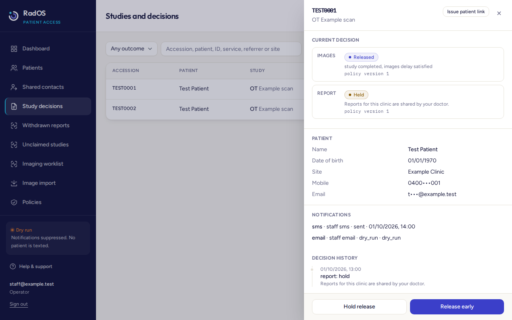The width and height of the screenshot is (512, 320).
Task: Click the Release early button
Action: click(x=457, y=307)
